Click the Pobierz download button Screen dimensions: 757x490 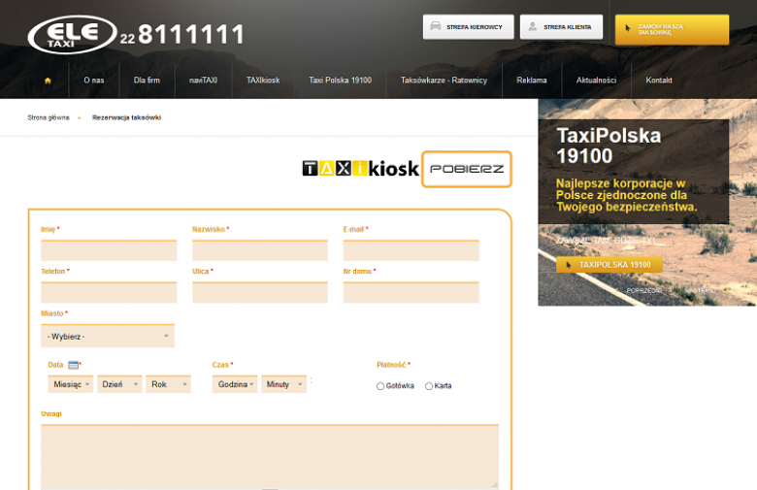pyautogui.click(x=467, y=169)
